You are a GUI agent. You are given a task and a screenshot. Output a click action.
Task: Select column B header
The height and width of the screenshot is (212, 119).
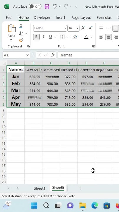[33, 63]
